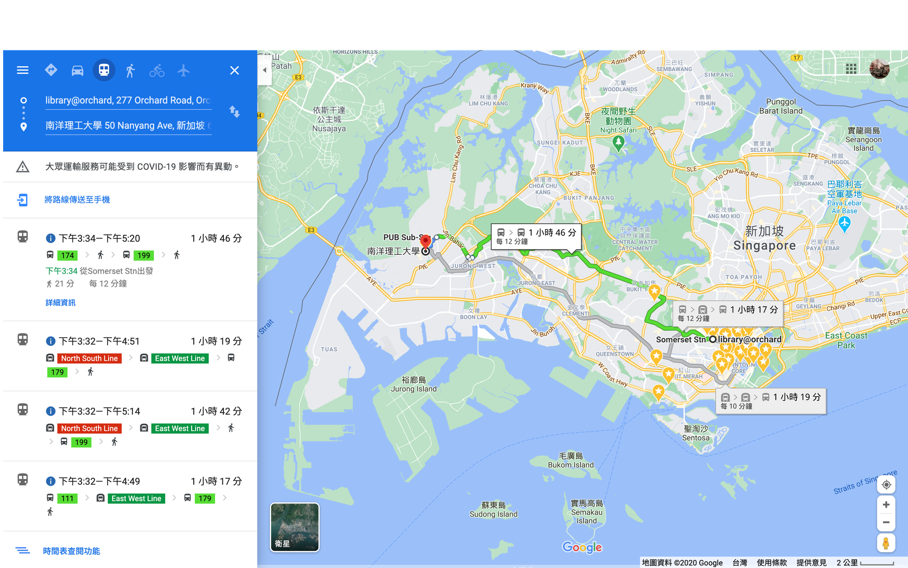Click the 1 小時 46 分 map route callout

[536, 236]
